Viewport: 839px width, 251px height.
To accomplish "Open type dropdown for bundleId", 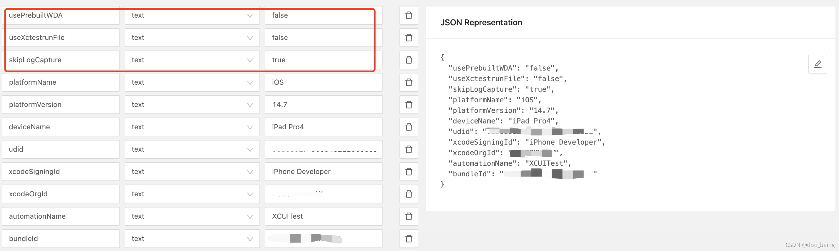I will [192, 239].
